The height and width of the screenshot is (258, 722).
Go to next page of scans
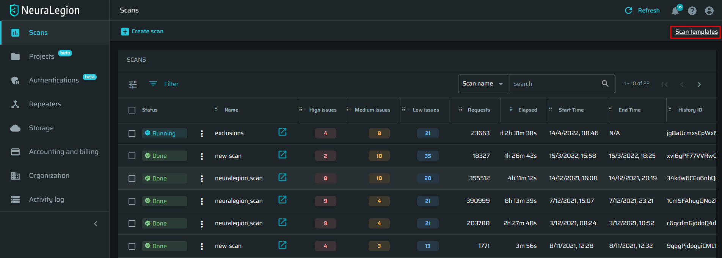coord(699,84)
